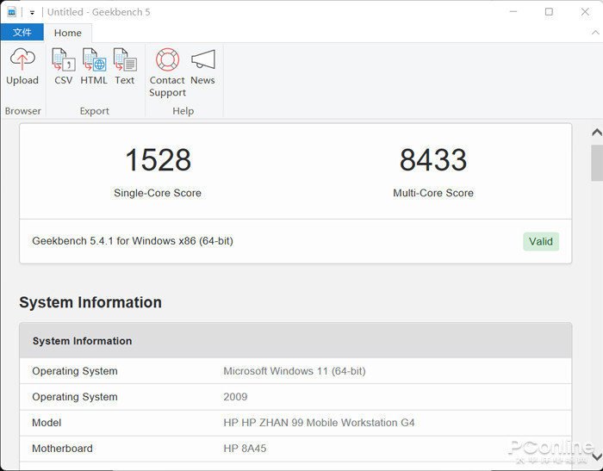
Task: Click the Single-Core Score label
Action: [158, 193]
